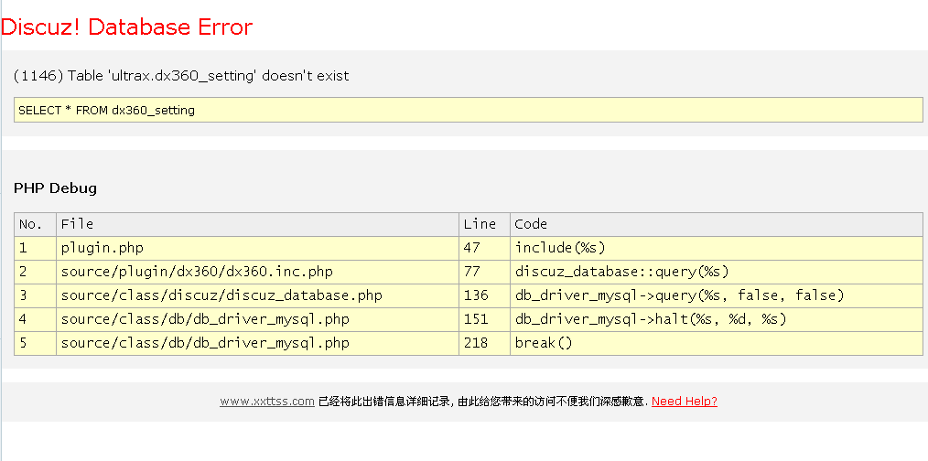Select db_driver_mysql.php file cell in row 4

click(257, 319)
